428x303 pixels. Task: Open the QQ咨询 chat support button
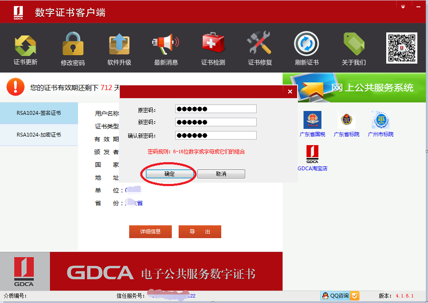340,296
